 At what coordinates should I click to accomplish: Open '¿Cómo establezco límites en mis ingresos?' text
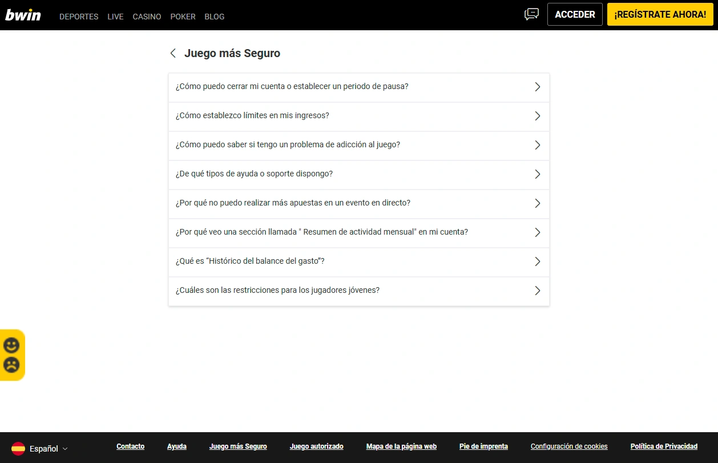[x=252, y=116]
